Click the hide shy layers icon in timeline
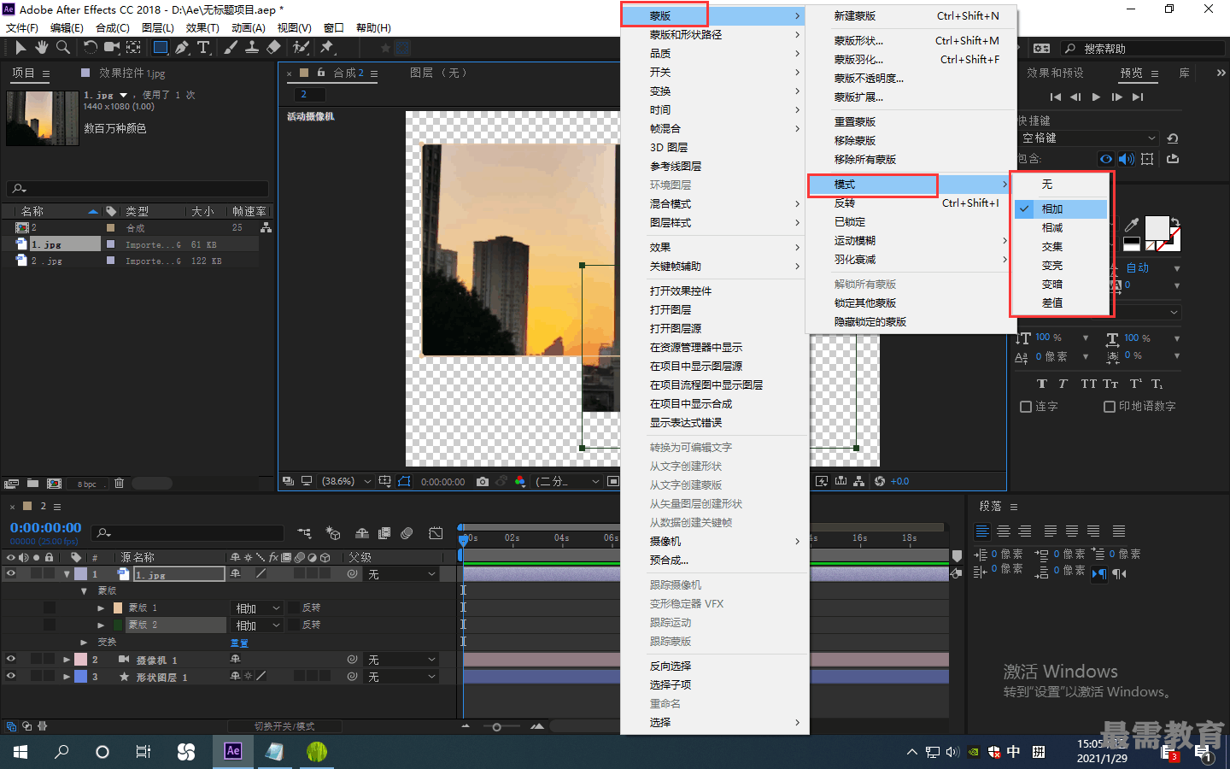 [x=362, y=533]
